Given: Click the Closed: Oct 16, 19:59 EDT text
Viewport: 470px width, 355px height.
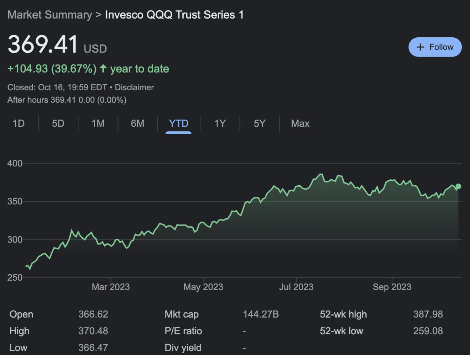Looking at the screenshot, I should (57, 87).
